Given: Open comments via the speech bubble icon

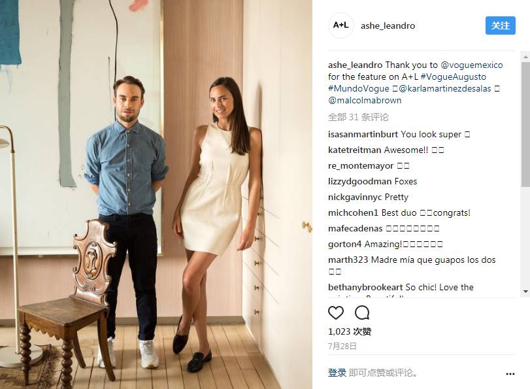Looking at the screenshot, I should click(x=362, y=313).
